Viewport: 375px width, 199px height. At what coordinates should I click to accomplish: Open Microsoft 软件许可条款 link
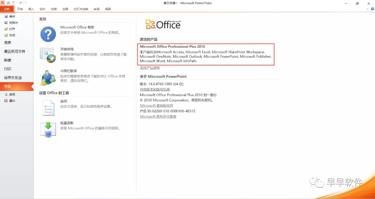pyautogui.click(x=158, y=117)
